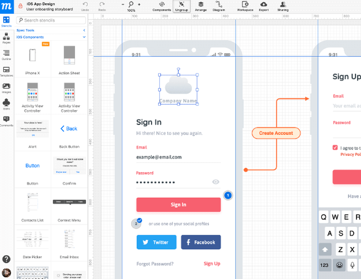The image size is (361, 279).
Task: Open the Components toolbar tool
Action: [x=162, y=6]
